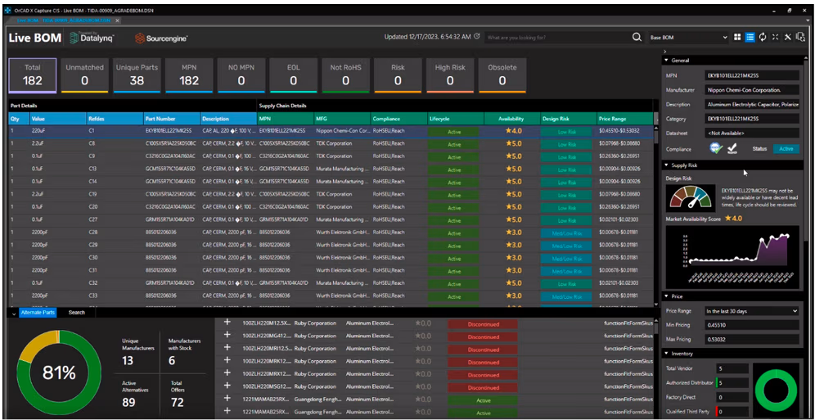Collapse the bottom panel chevron beside Alternate Parts
Image resolution: width=815 pixels, height=420 pixels.
[x=13, y=313]
